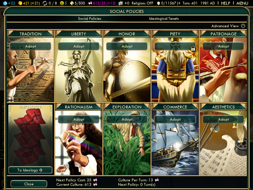This screenshot has width=253, height=190.
Task: Click the SOCIAL POLICIES window title
Action: 127,11
